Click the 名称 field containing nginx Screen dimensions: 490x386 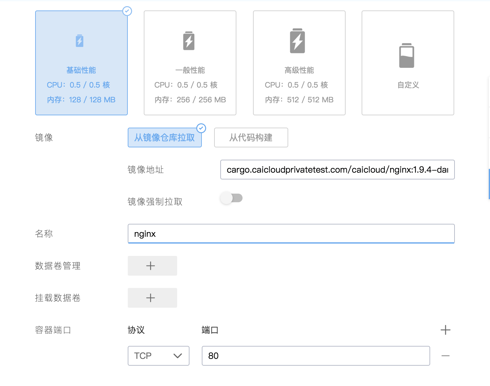point(291,234)
